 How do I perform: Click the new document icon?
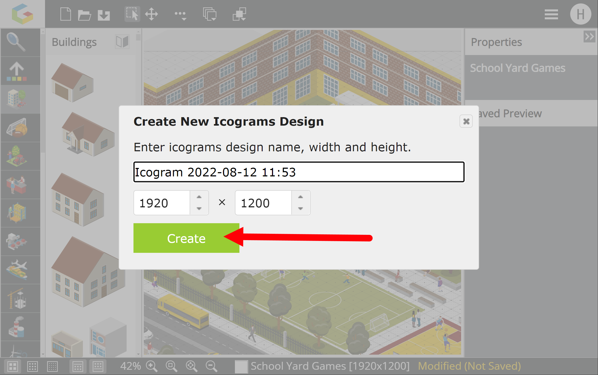(x=65, y=14)
